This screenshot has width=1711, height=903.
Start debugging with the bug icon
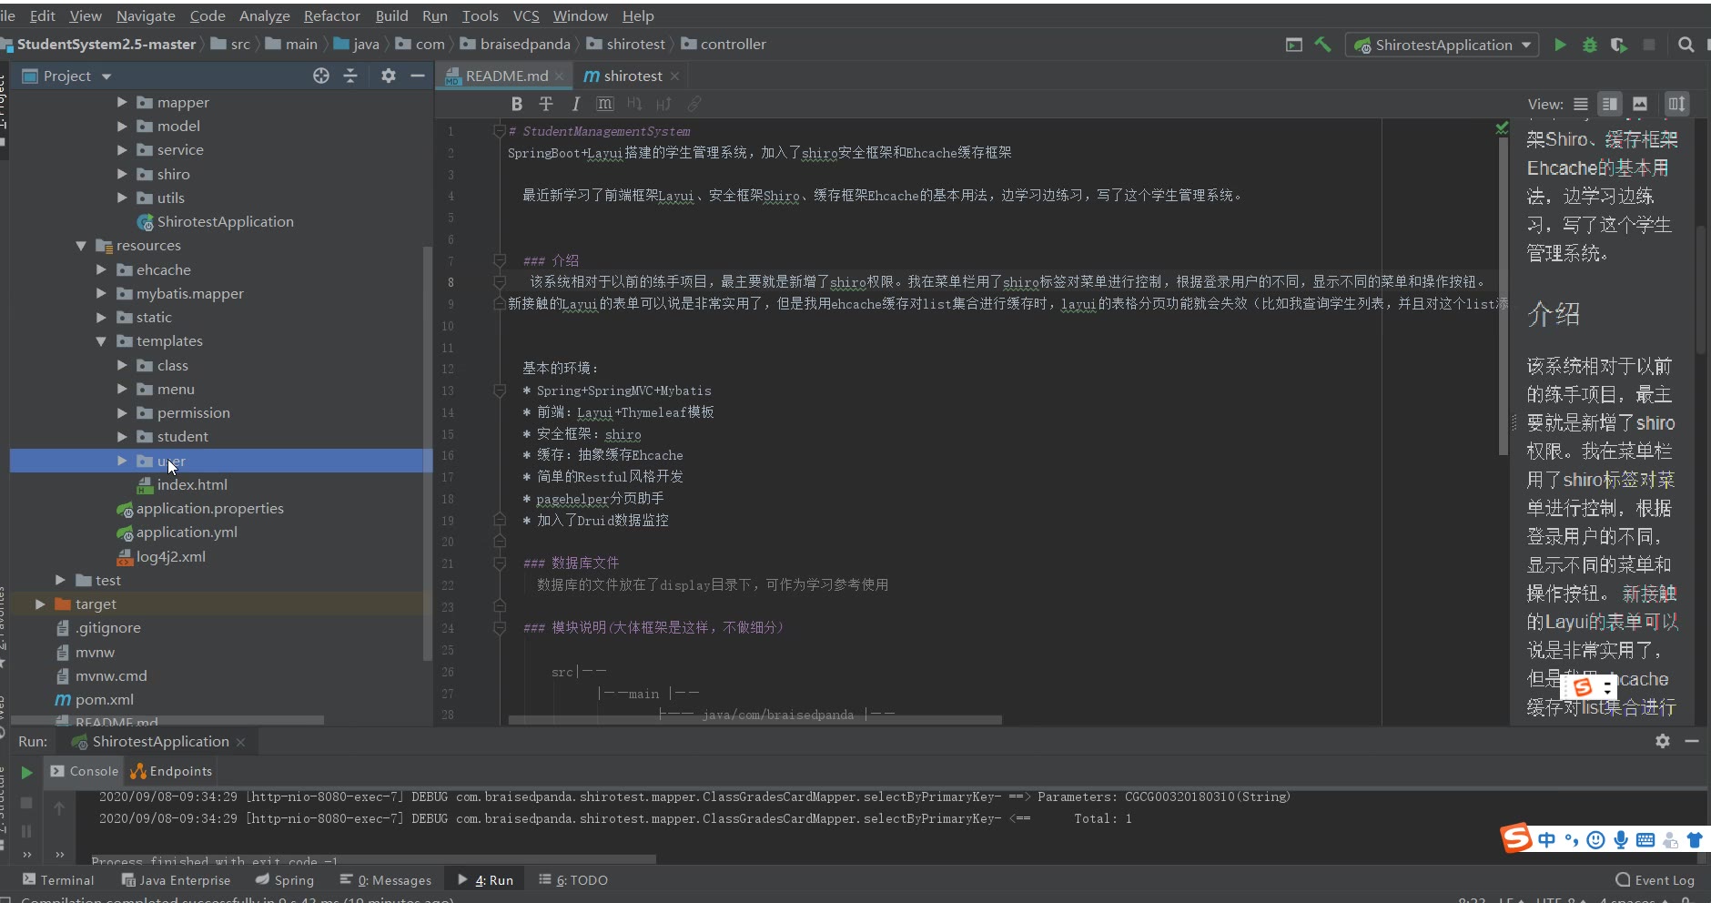tap(1589, 45)
